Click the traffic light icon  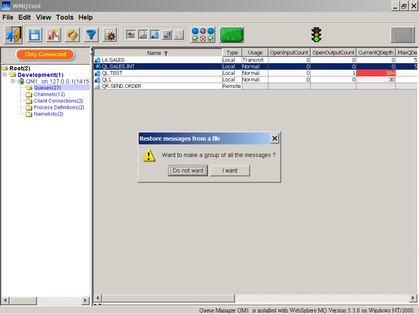(x=316, y=35)
